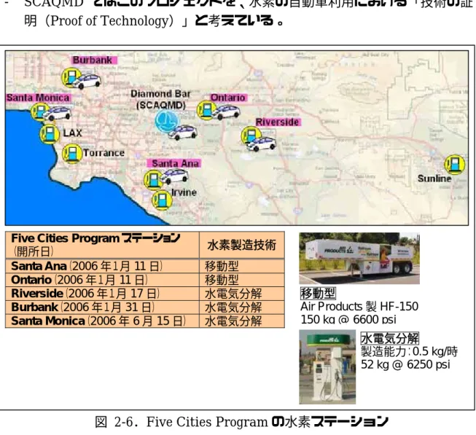Click the Torrance label on the map
476x435 pixels.
coord(104,153)
